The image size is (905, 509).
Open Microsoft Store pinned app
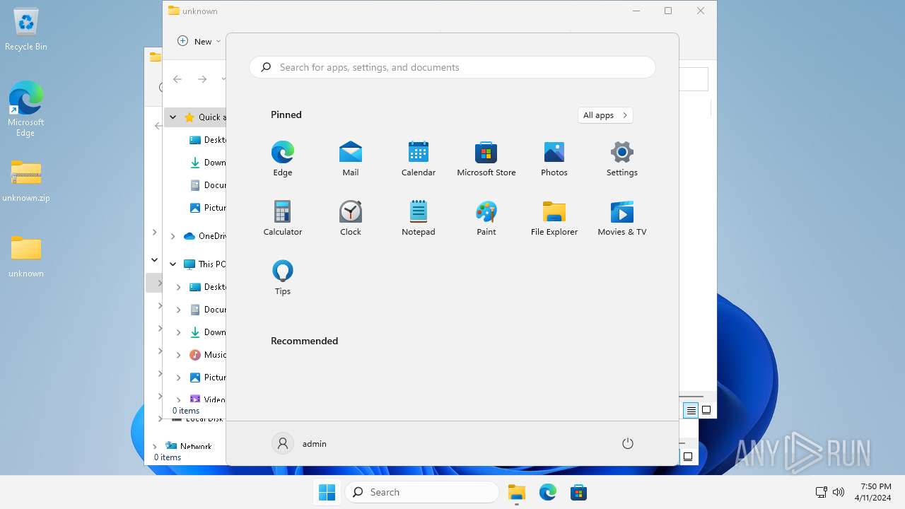(486, 158)
